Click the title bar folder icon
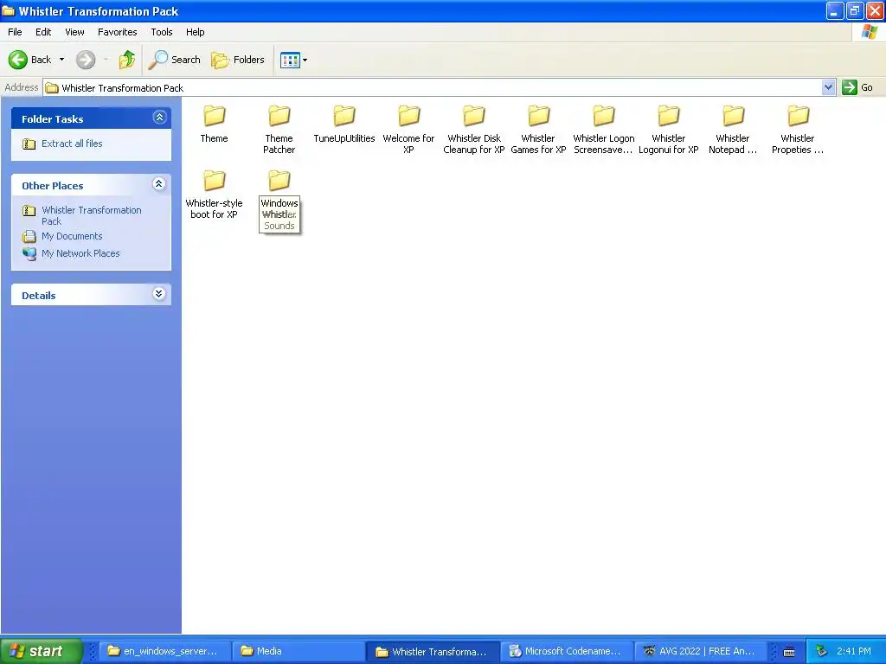The image size is (886, 664). 9,10
